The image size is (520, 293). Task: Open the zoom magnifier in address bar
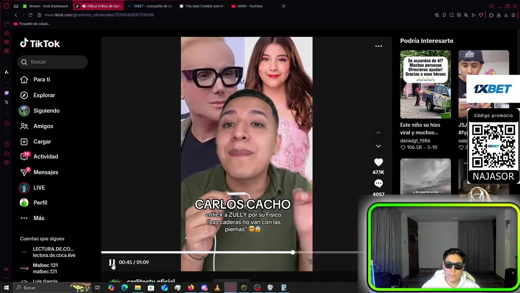[x=437, y=15]
